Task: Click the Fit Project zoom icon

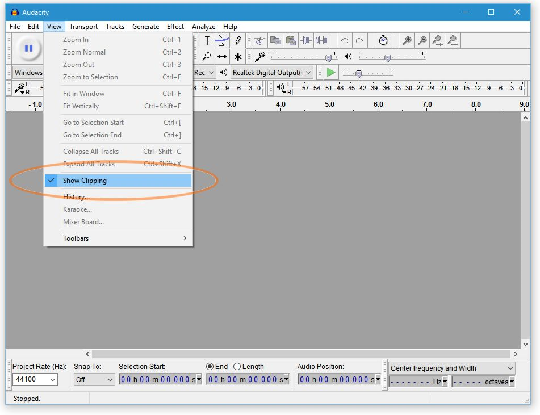Action: pyautogui.click(x=453, y=41)
